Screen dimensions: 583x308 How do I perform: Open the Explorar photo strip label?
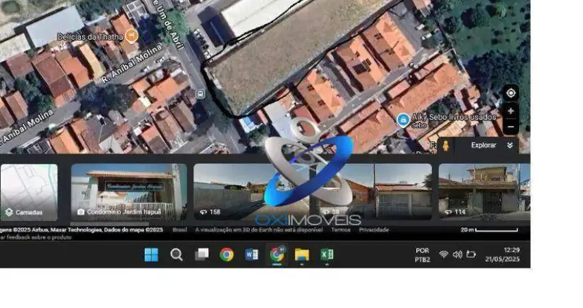tap(484, 145)
